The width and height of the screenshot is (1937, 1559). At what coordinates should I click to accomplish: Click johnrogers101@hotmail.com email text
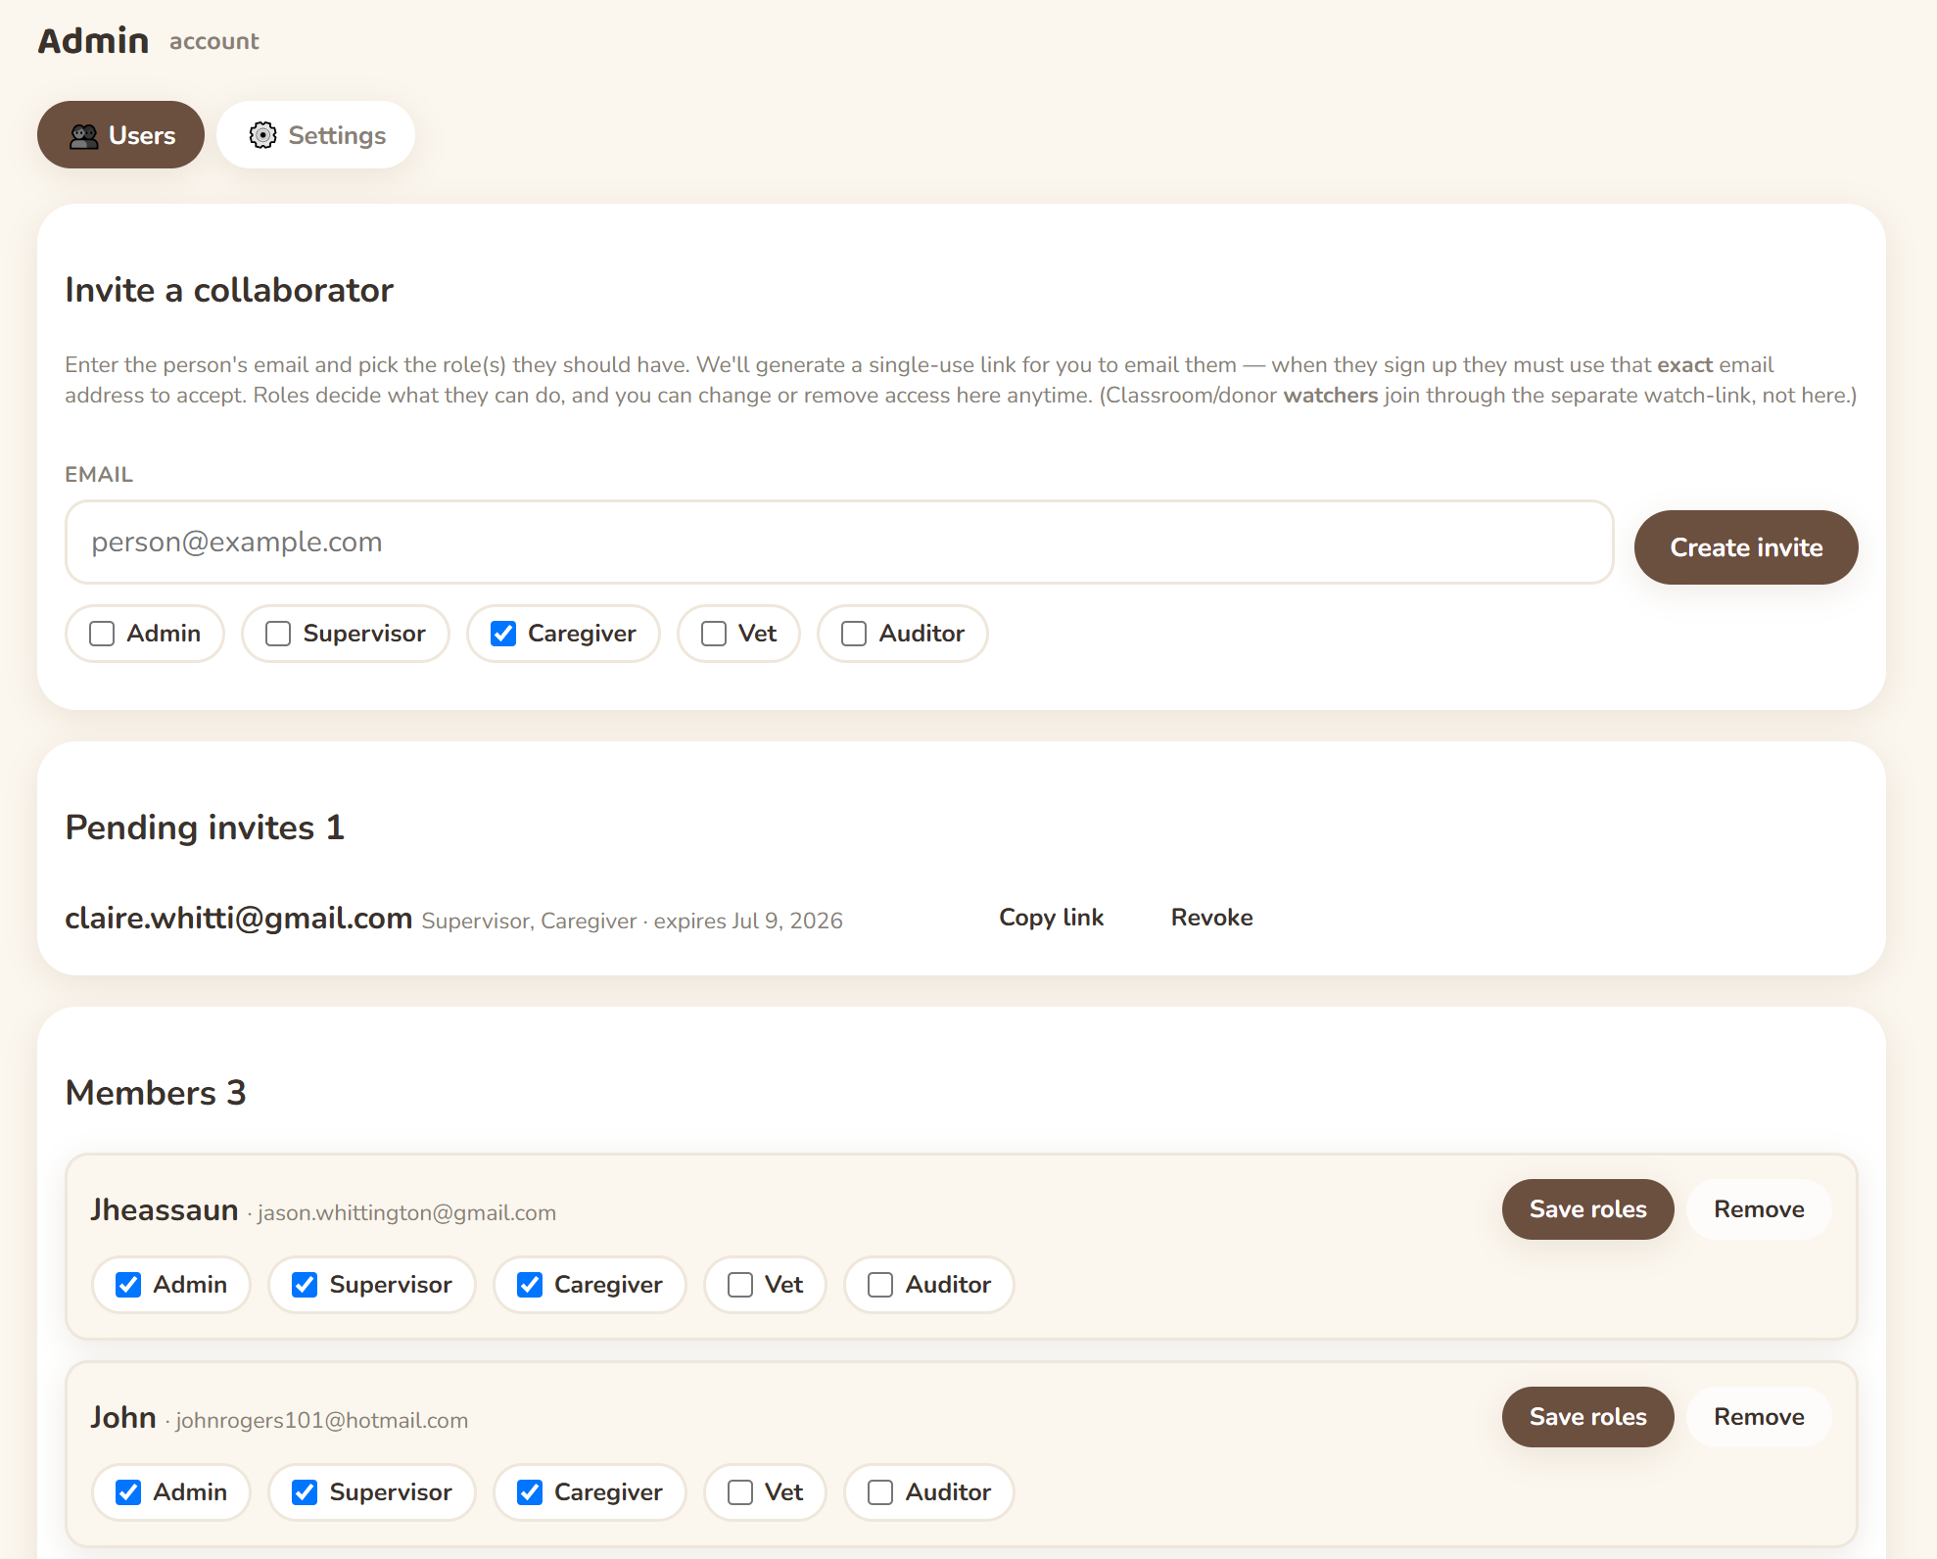[x=321, y=1421]
